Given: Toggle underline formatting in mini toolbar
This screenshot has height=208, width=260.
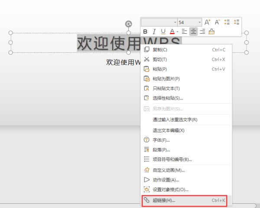Looking at the screenshot, I should coord(163,32).
